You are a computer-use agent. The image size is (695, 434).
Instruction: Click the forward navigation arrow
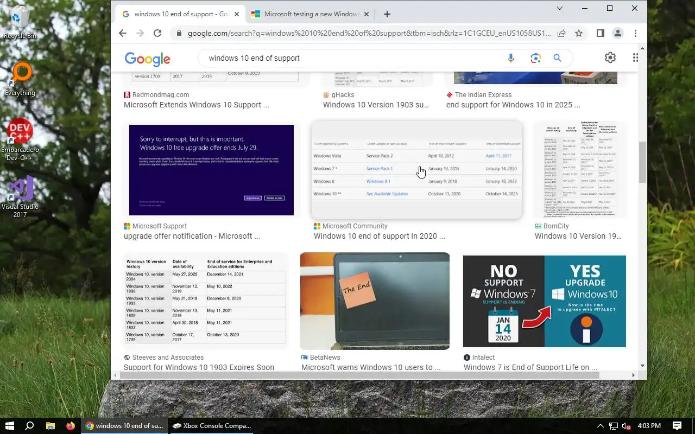(x=140, y=33)
